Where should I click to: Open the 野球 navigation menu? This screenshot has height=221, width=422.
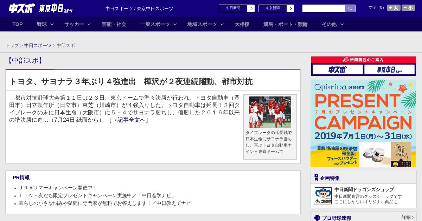[x=42, y=24]
